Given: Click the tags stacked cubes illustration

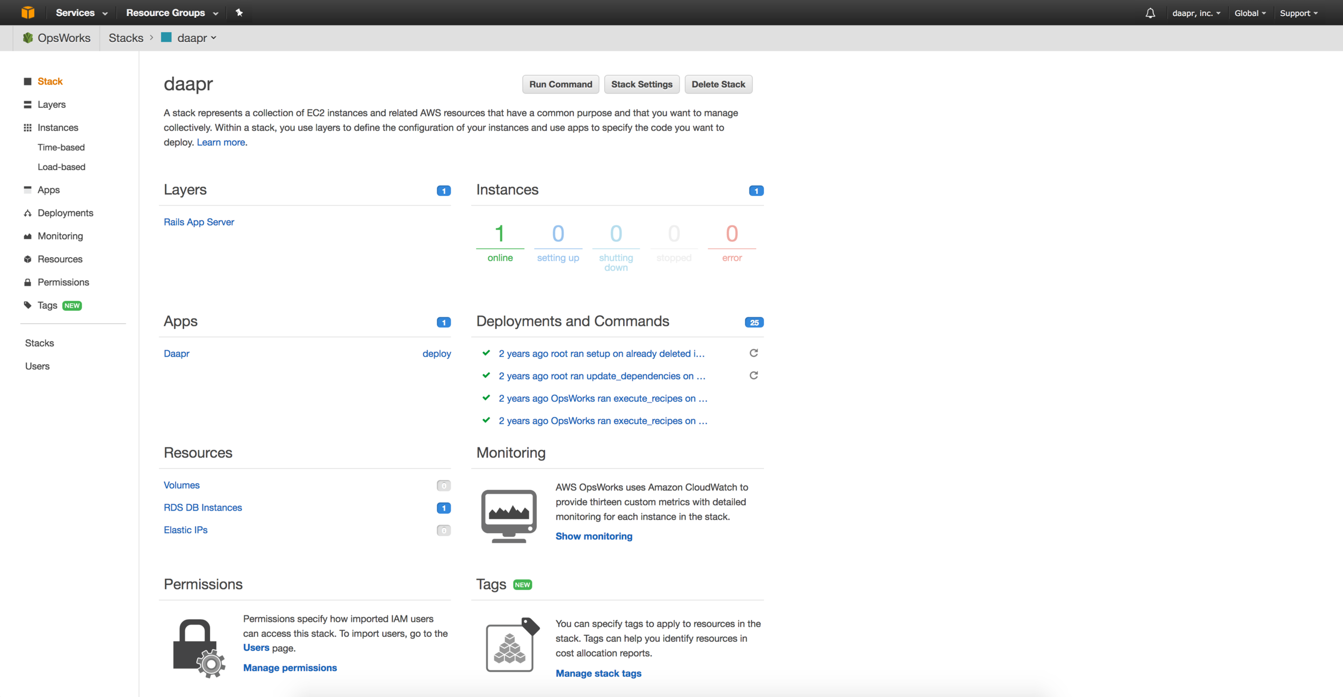Looking at the screenshot, I should [x=512, y=644].
